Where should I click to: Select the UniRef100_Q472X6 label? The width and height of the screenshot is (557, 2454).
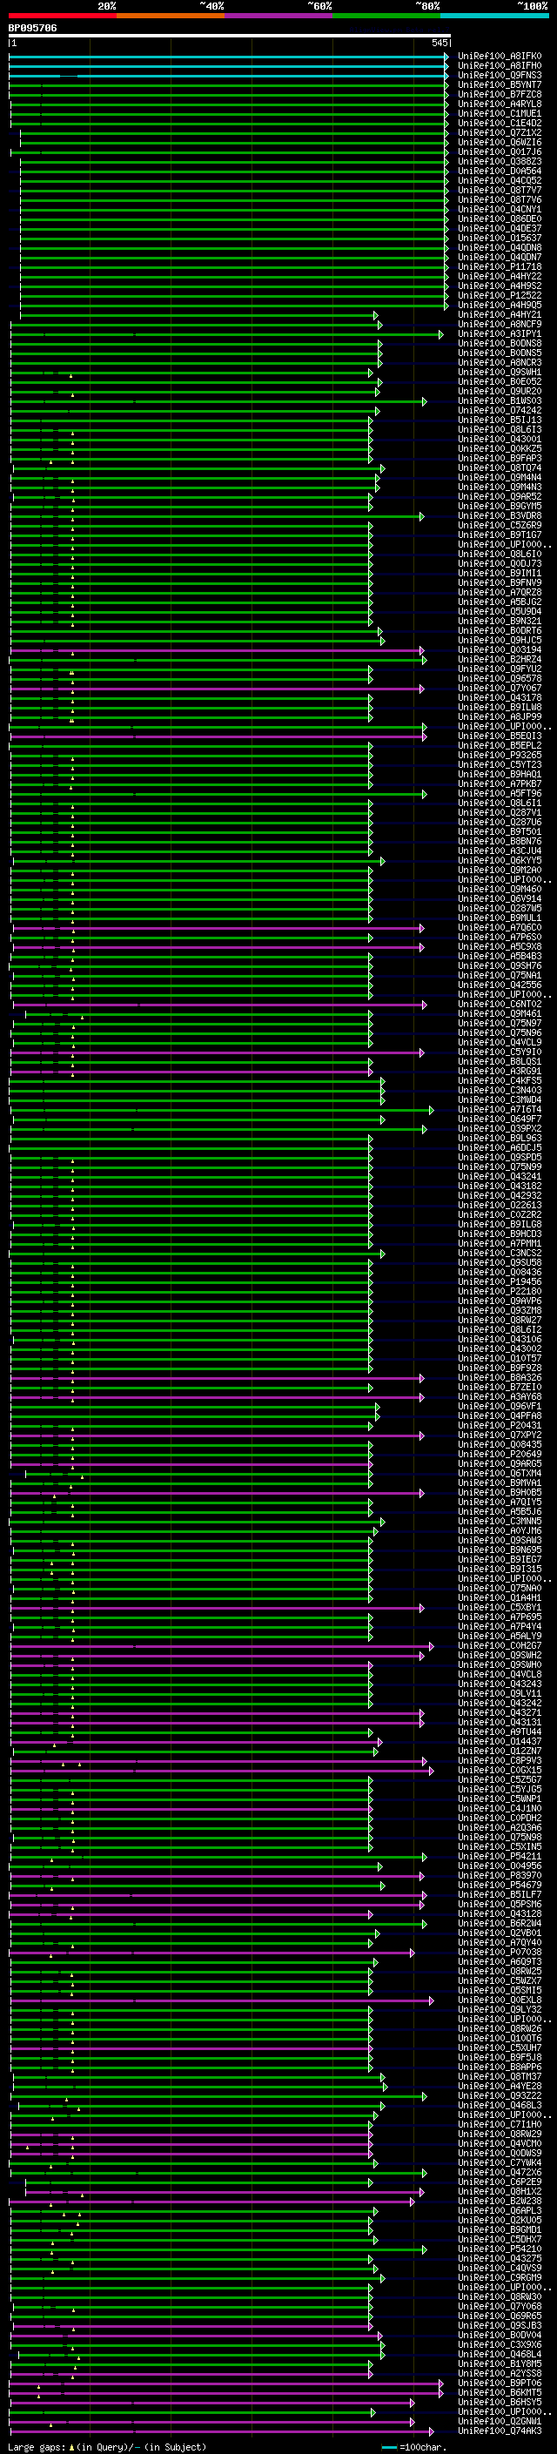point(499,2172)
